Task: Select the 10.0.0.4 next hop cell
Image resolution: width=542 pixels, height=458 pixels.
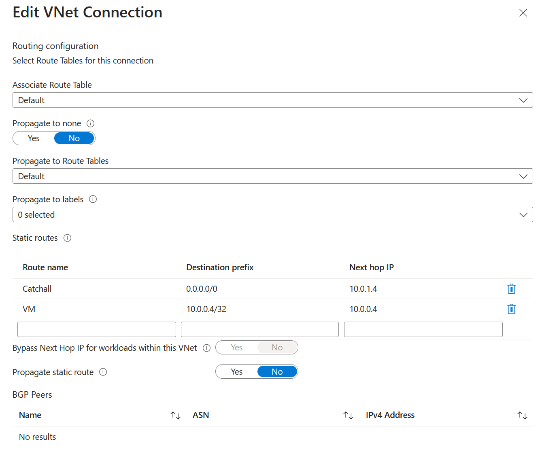Action: coord(363,309)
